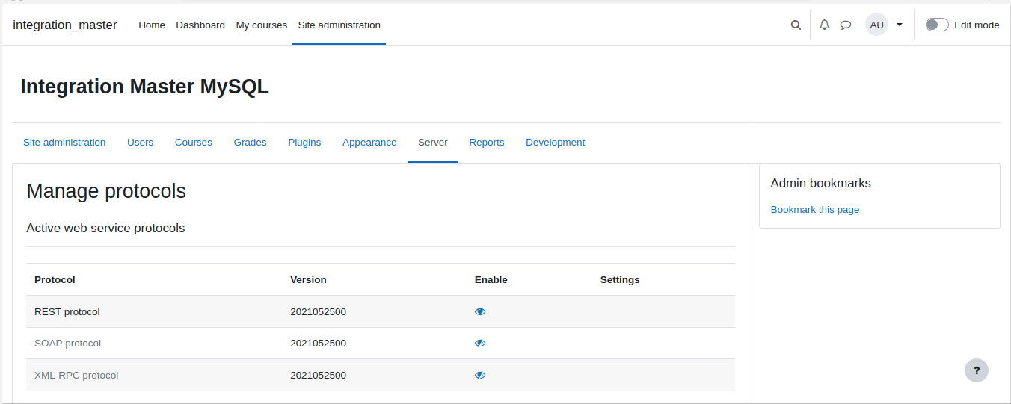Open the help question mark button

(977, 370)
